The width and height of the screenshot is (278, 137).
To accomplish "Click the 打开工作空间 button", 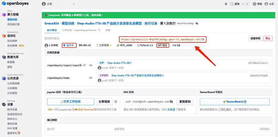I will pyautogui.click(x=70, y=102).
